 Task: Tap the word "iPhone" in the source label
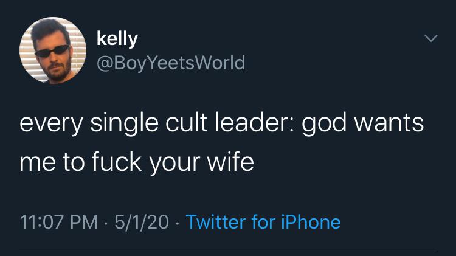click(x=311, y=222)
